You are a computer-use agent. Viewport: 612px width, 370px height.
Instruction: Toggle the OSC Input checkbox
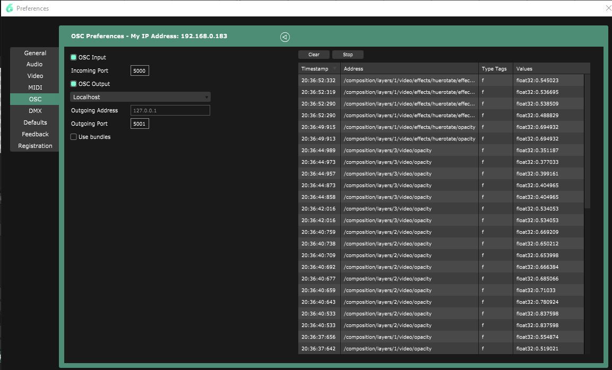pos(74,57)
